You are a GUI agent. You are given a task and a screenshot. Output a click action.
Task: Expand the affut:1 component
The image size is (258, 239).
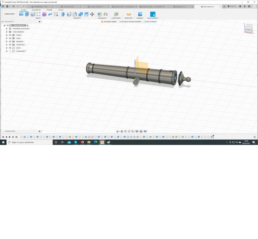point(7,48)
